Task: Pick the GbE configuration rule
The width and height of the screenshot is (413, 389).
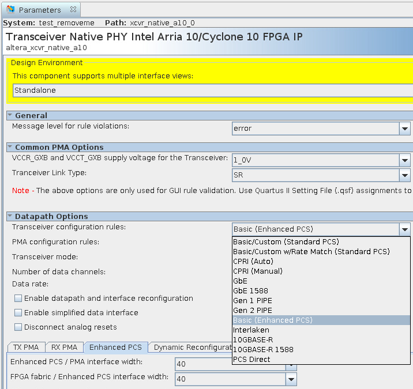Action: 321,281
